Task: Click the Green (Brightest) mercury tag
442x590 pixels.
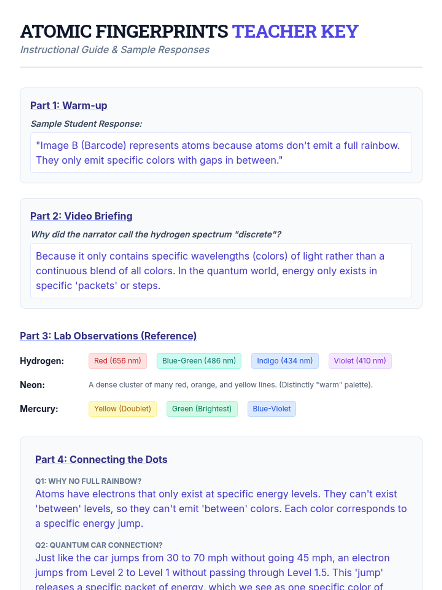Action: coord(202,409)
